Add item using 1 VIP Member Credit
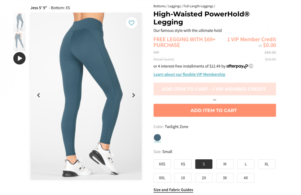Viewport: 301px width, 195px height. tap(215, 89)
